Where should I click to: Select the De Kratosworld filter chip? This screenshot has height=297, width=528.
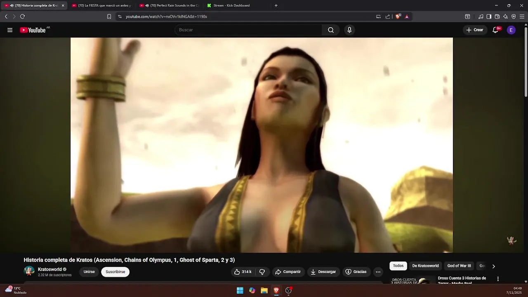pos(425,266)
